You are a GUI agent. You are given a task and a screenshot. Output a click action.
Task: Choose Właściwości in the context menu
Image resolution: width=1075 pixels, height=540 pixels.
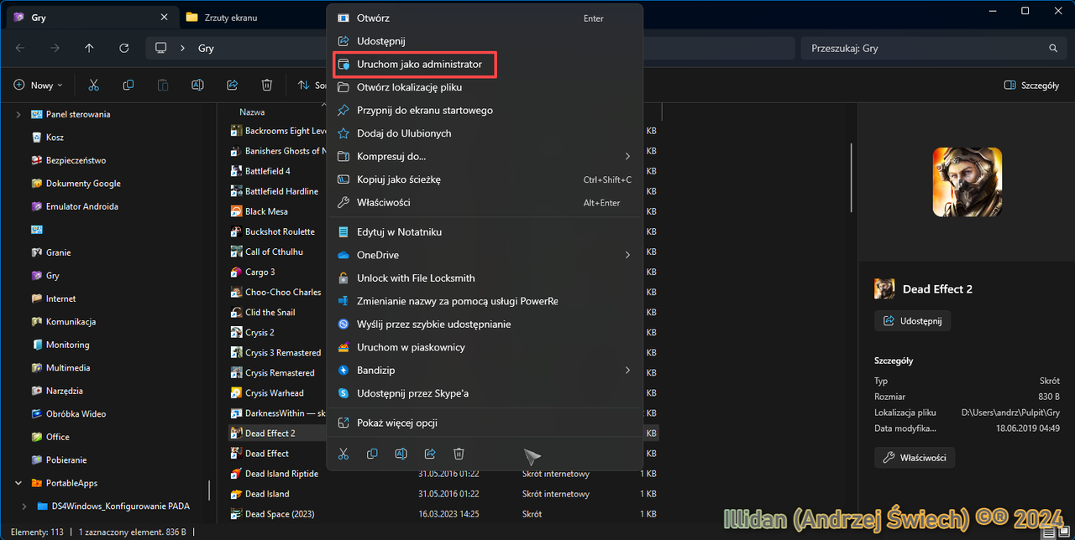485,202
